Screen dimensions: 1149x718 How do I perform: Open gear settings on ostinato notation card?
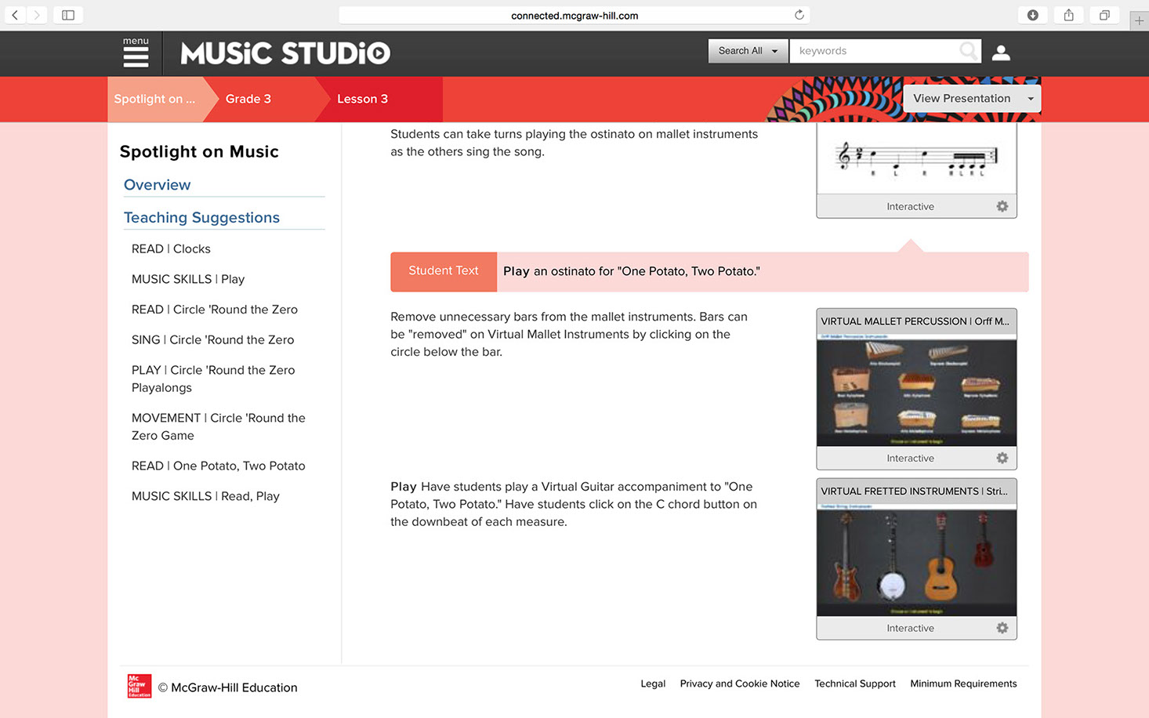coord(1002,206)
